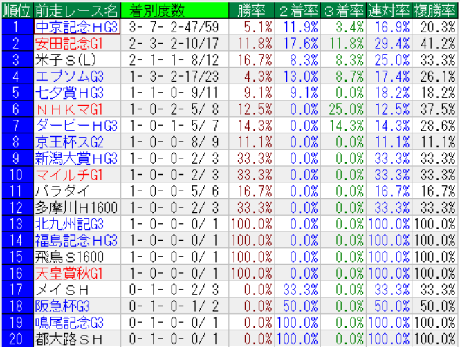Select the NHKマG1 race name

point(70,109)
